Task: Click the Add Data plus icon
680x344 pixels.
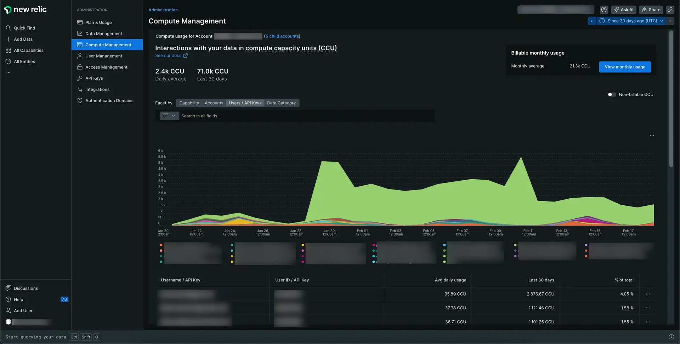Action: (x=8, y=39)
